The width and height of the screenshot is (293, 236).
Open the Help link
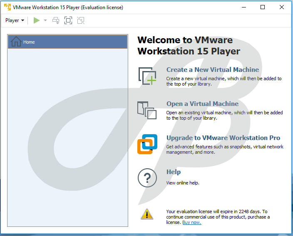point(174,172)
